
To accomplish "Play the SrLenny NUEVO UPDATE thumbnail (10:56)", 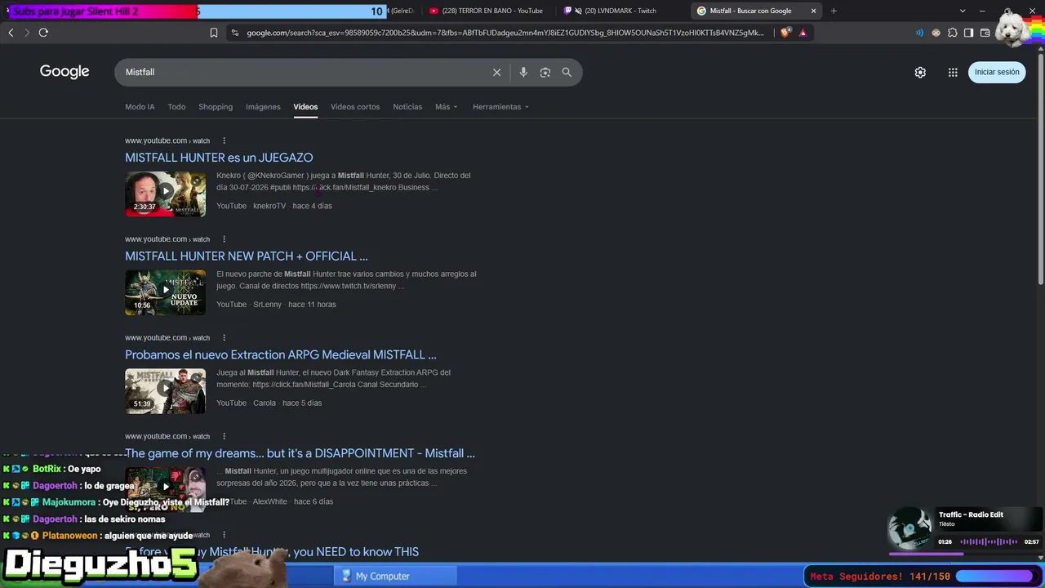I will click(x=165, y=292).
